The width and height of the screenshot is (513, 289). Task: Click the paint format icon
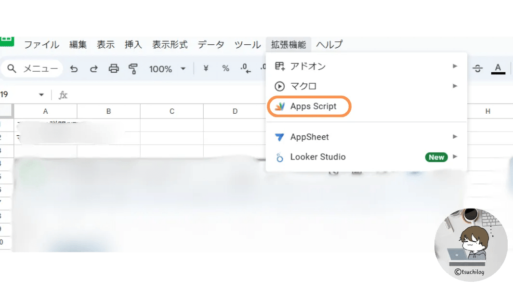point(133,69)
